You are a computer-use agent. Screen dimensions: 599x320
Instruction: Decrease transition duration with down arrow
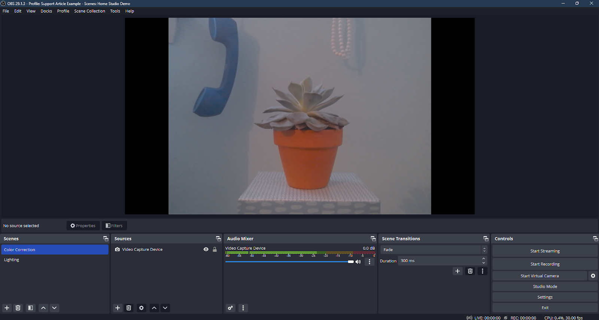[484, 263]
